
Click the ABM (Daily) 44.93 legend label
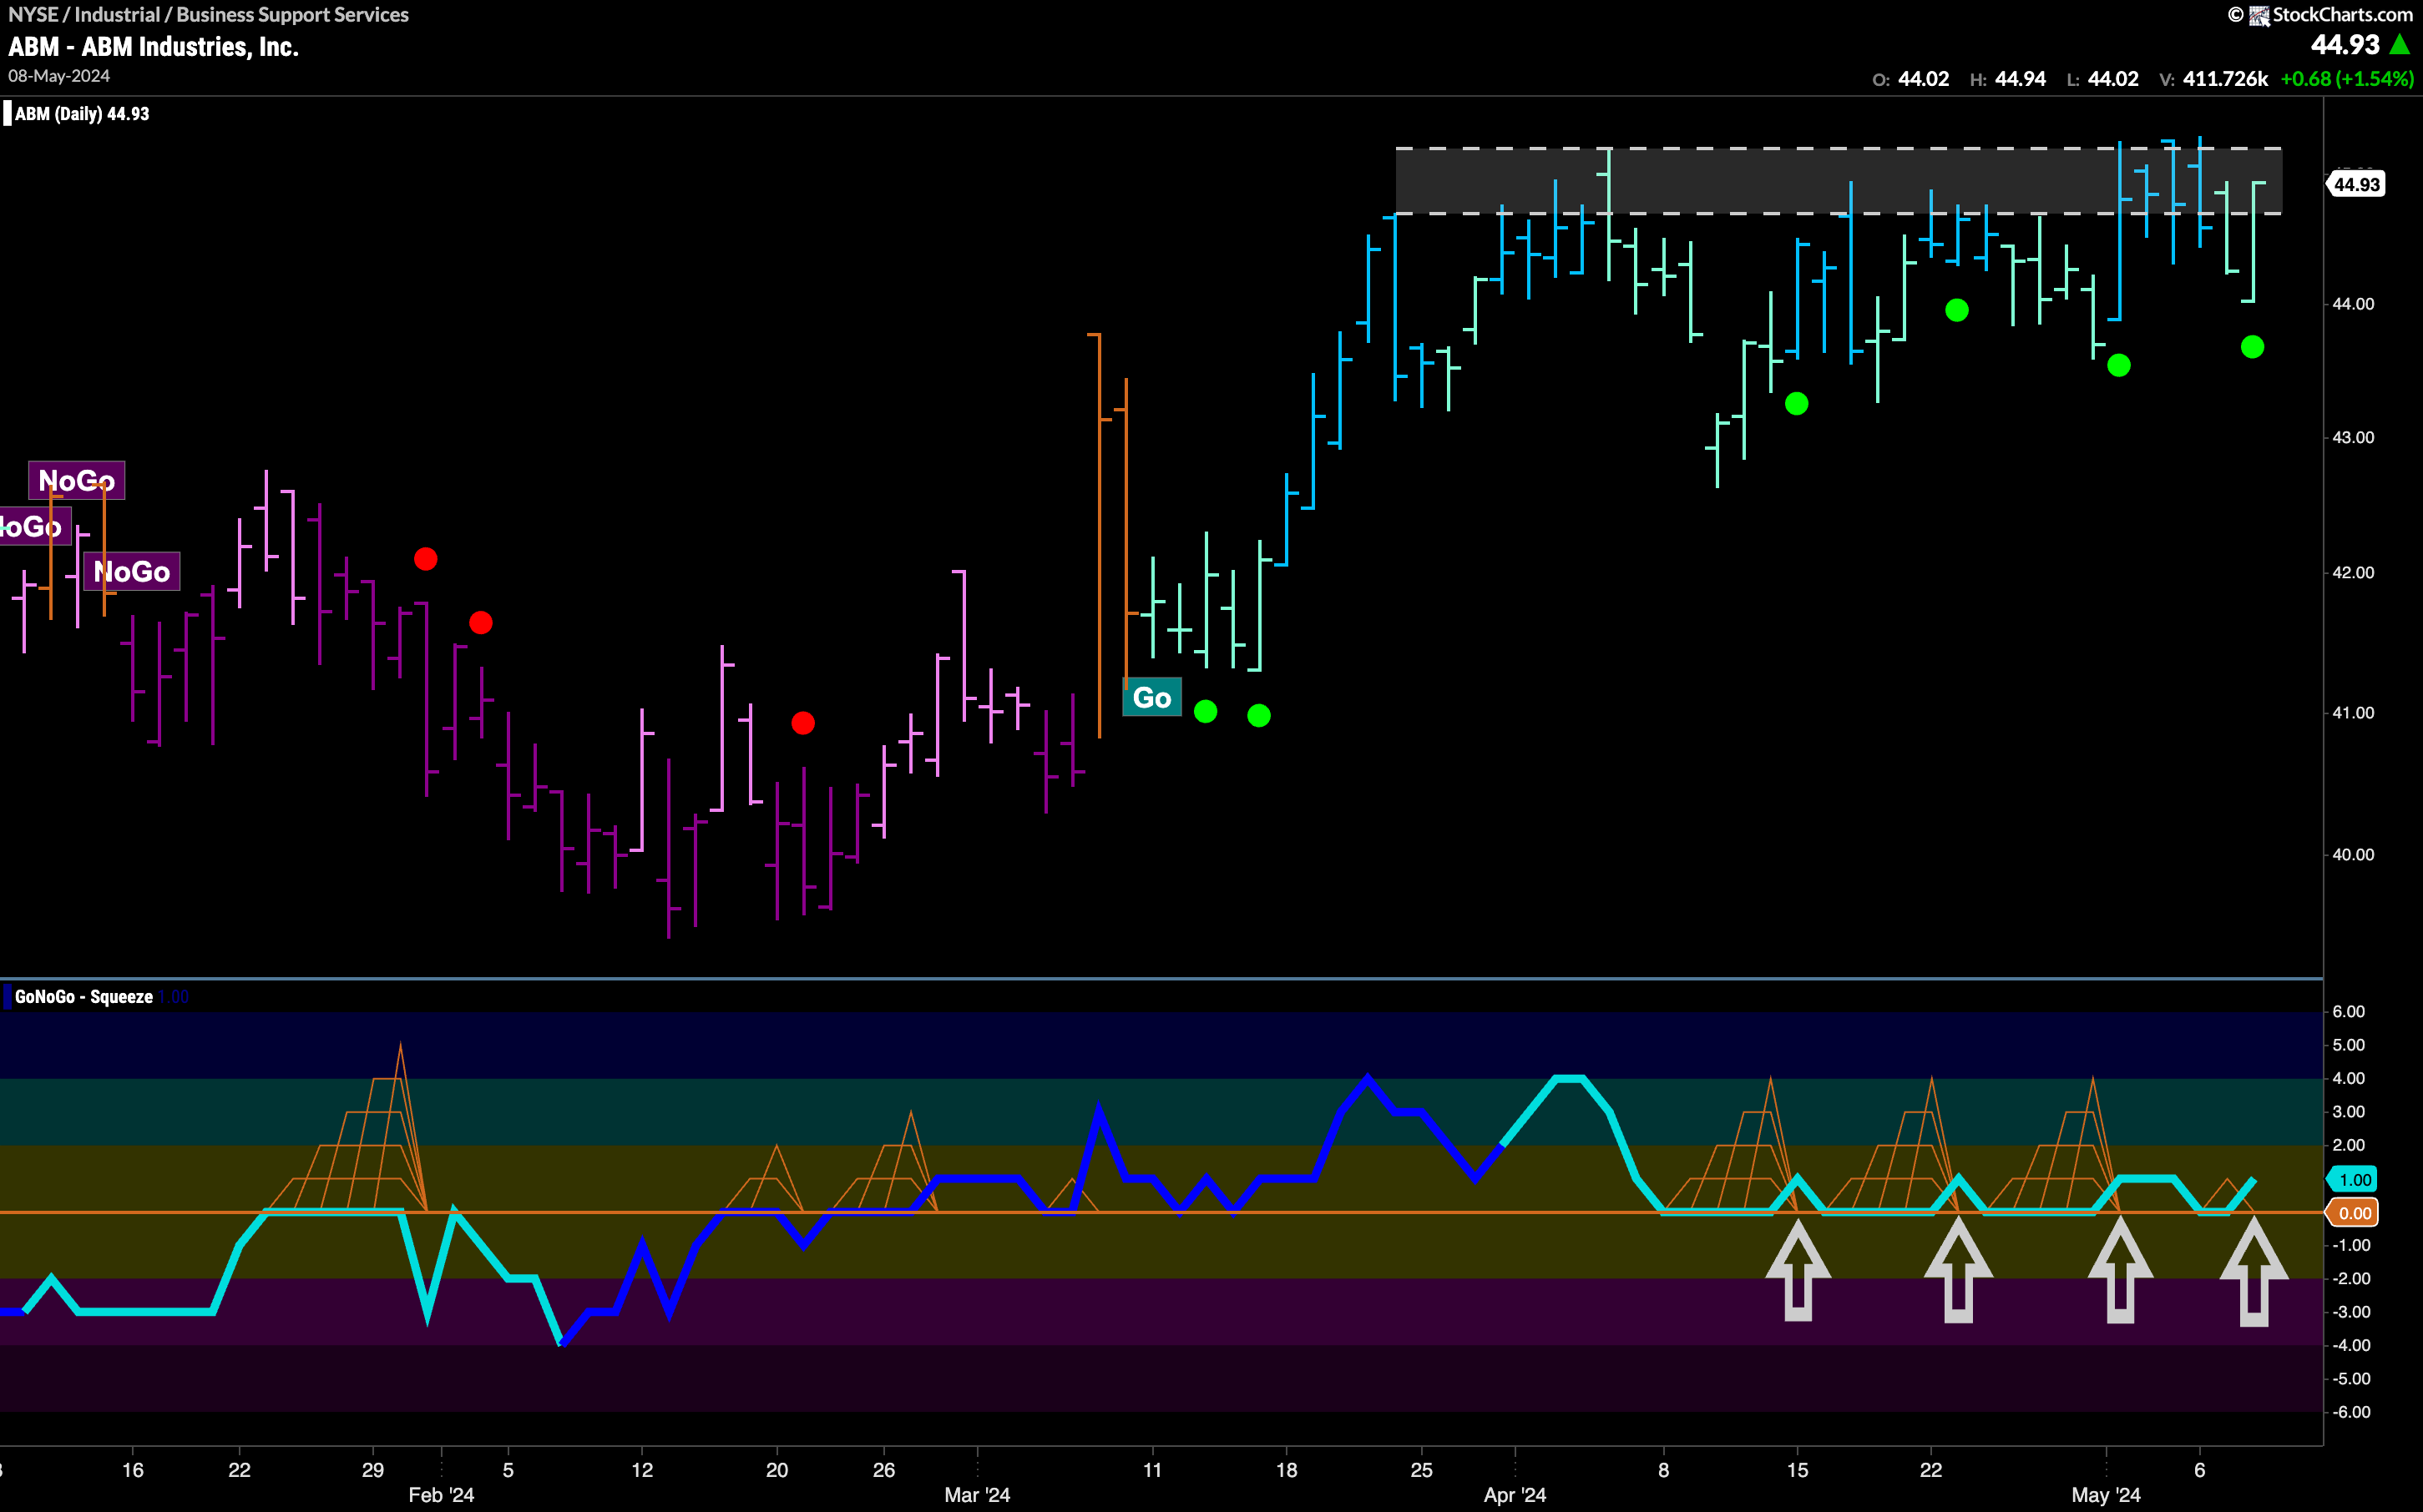[82, 114]
